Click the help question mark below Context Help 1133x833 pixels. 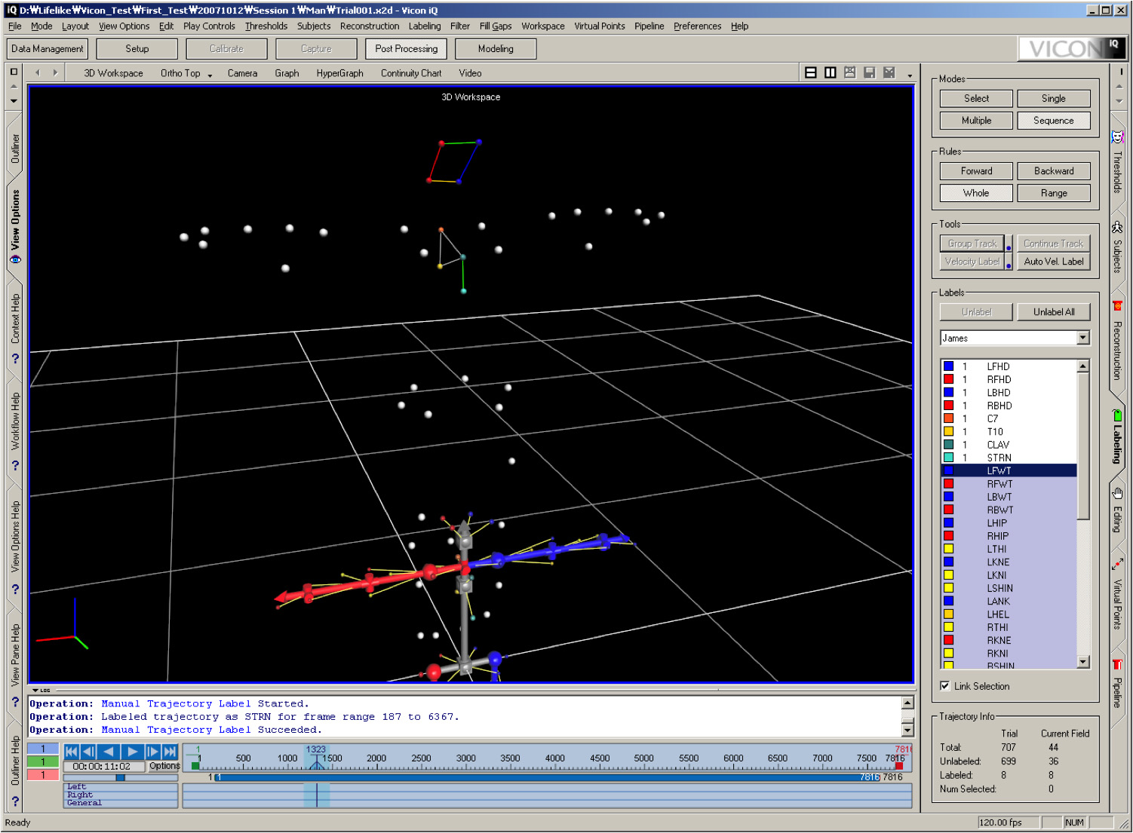(x=15, y=359)
